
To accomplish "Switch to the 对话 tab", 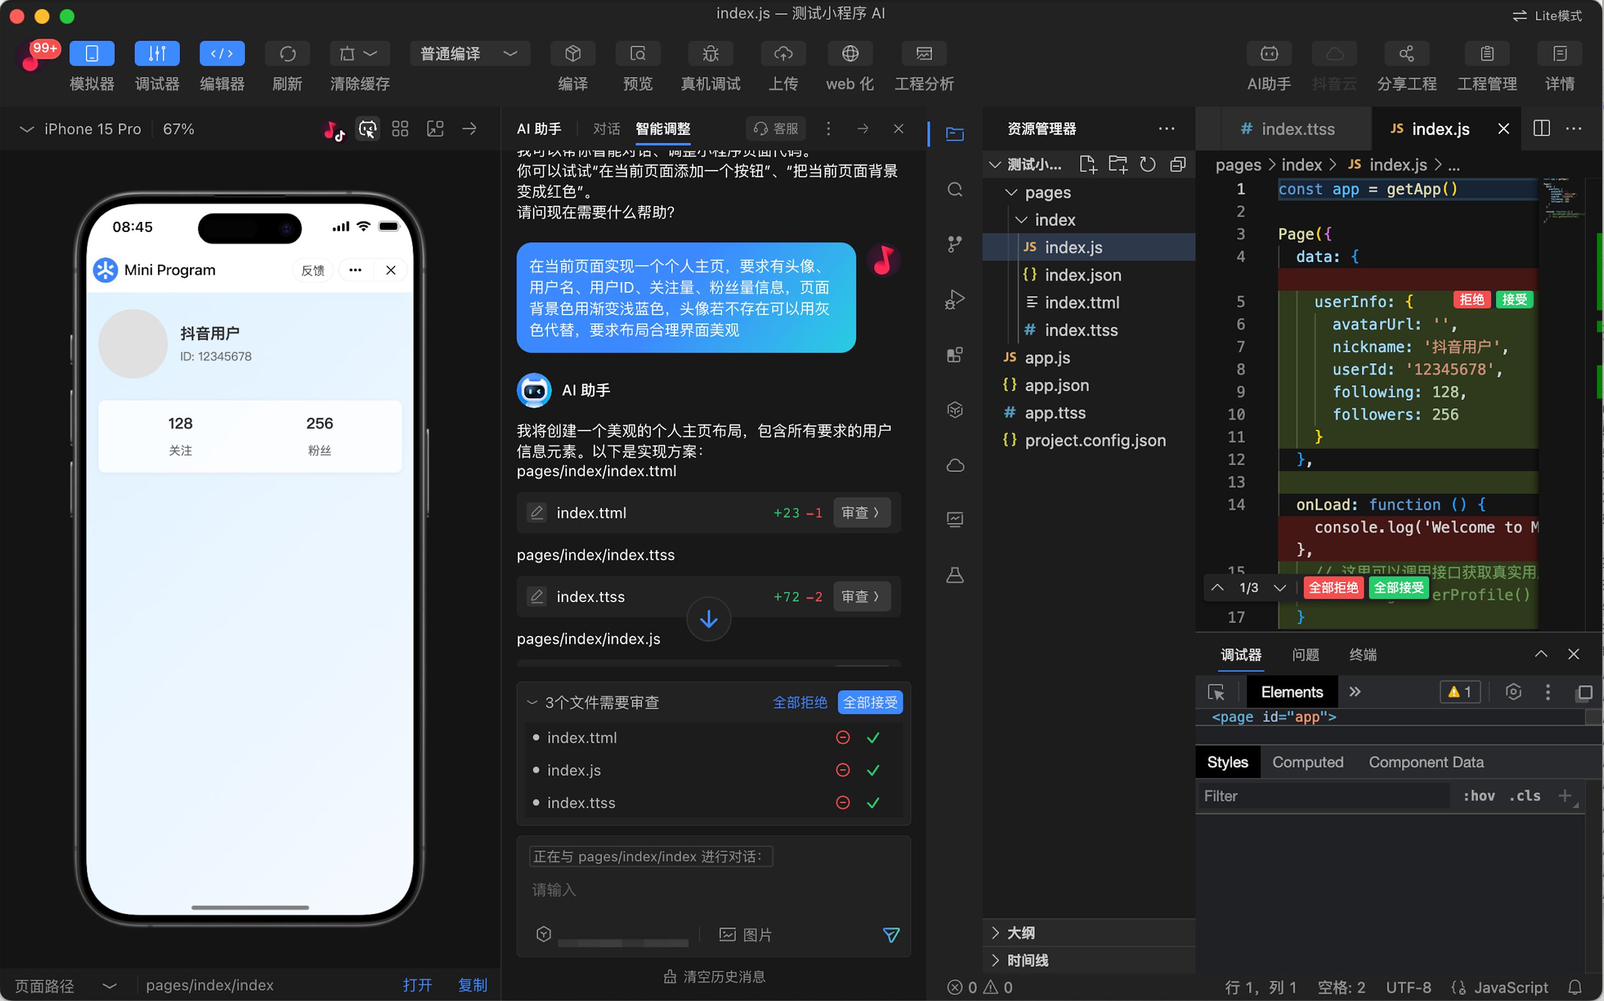I will click(606, 129).
